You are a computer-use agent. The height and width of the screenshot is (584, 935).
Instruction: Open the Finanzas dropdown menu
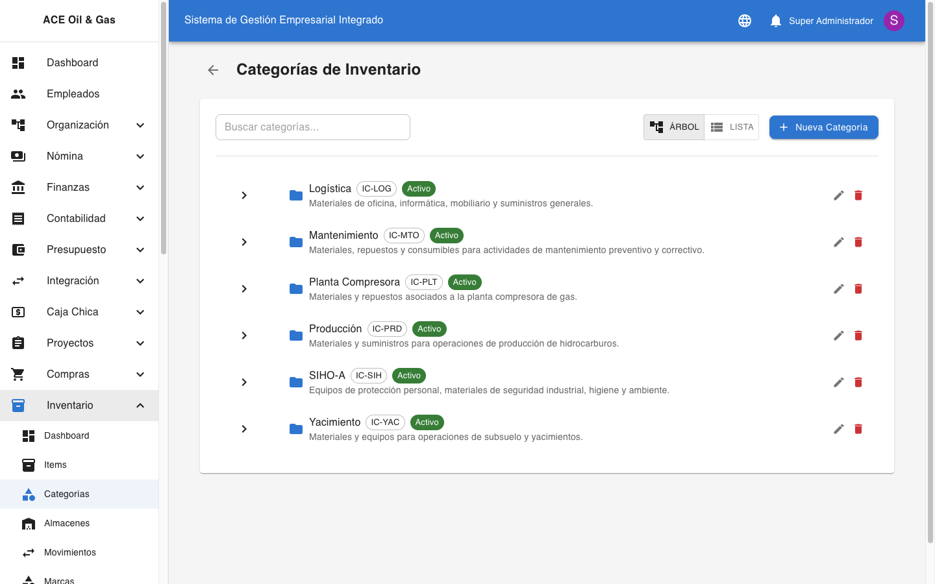coord(140,187)
